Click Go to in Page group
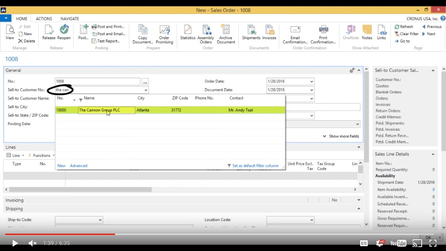 coord(402,41)
